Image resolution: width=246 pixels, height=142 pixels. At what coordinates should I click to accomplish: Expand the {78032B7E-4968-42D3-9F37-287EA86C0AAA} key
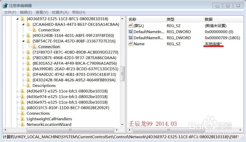23,58
